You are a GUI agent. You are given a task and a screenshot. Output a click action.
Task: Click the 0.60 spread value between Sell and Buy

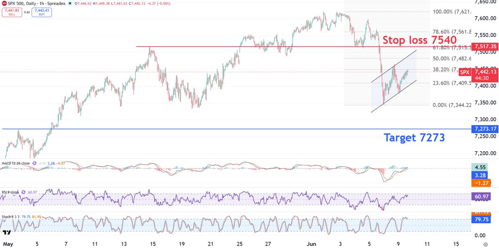point(27,12)
